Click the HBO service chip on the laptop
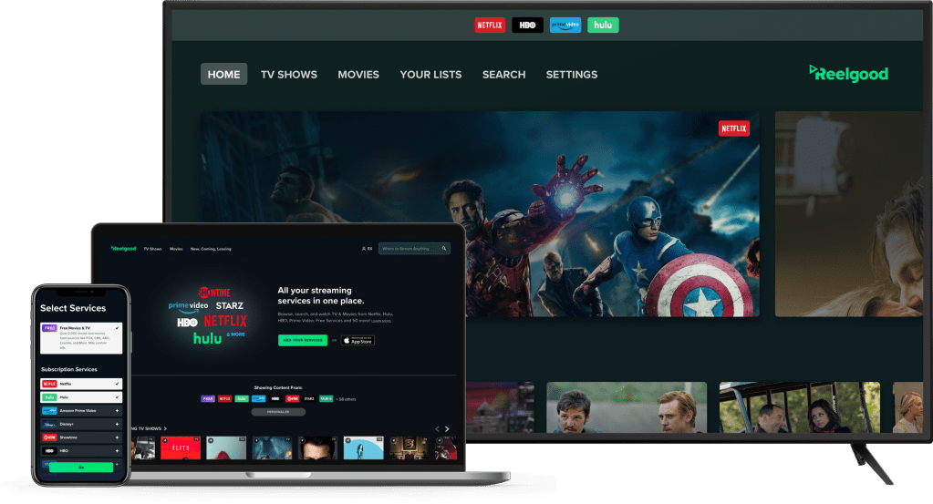Viewport: 933px width, 504px height. (275, 399)
